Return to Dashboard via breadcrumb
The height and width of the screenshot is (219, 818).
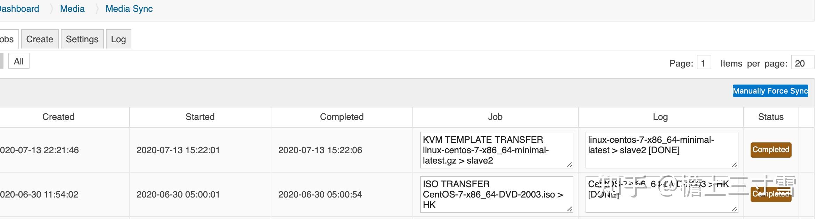[19, 9]
